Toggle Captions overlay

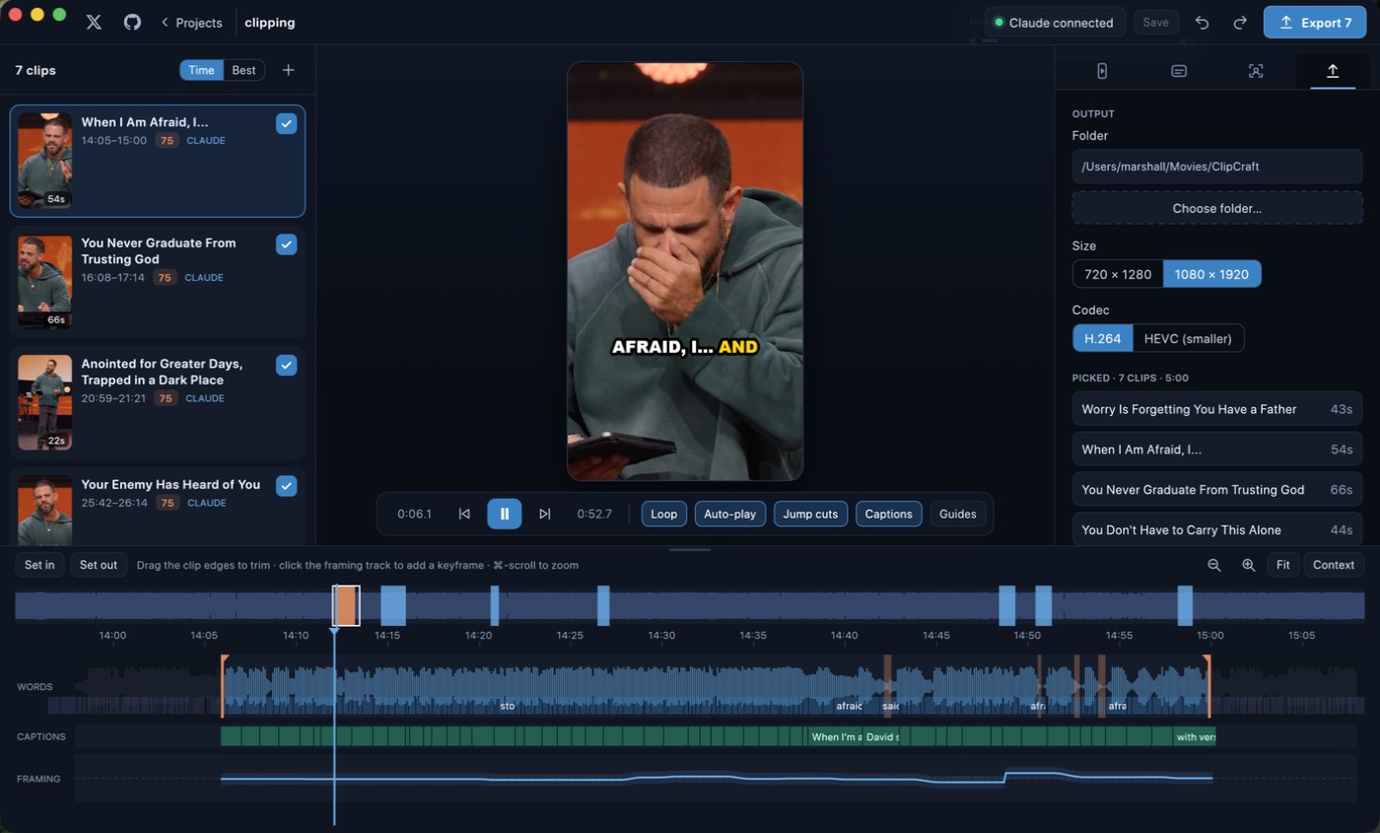pos(889,514)
